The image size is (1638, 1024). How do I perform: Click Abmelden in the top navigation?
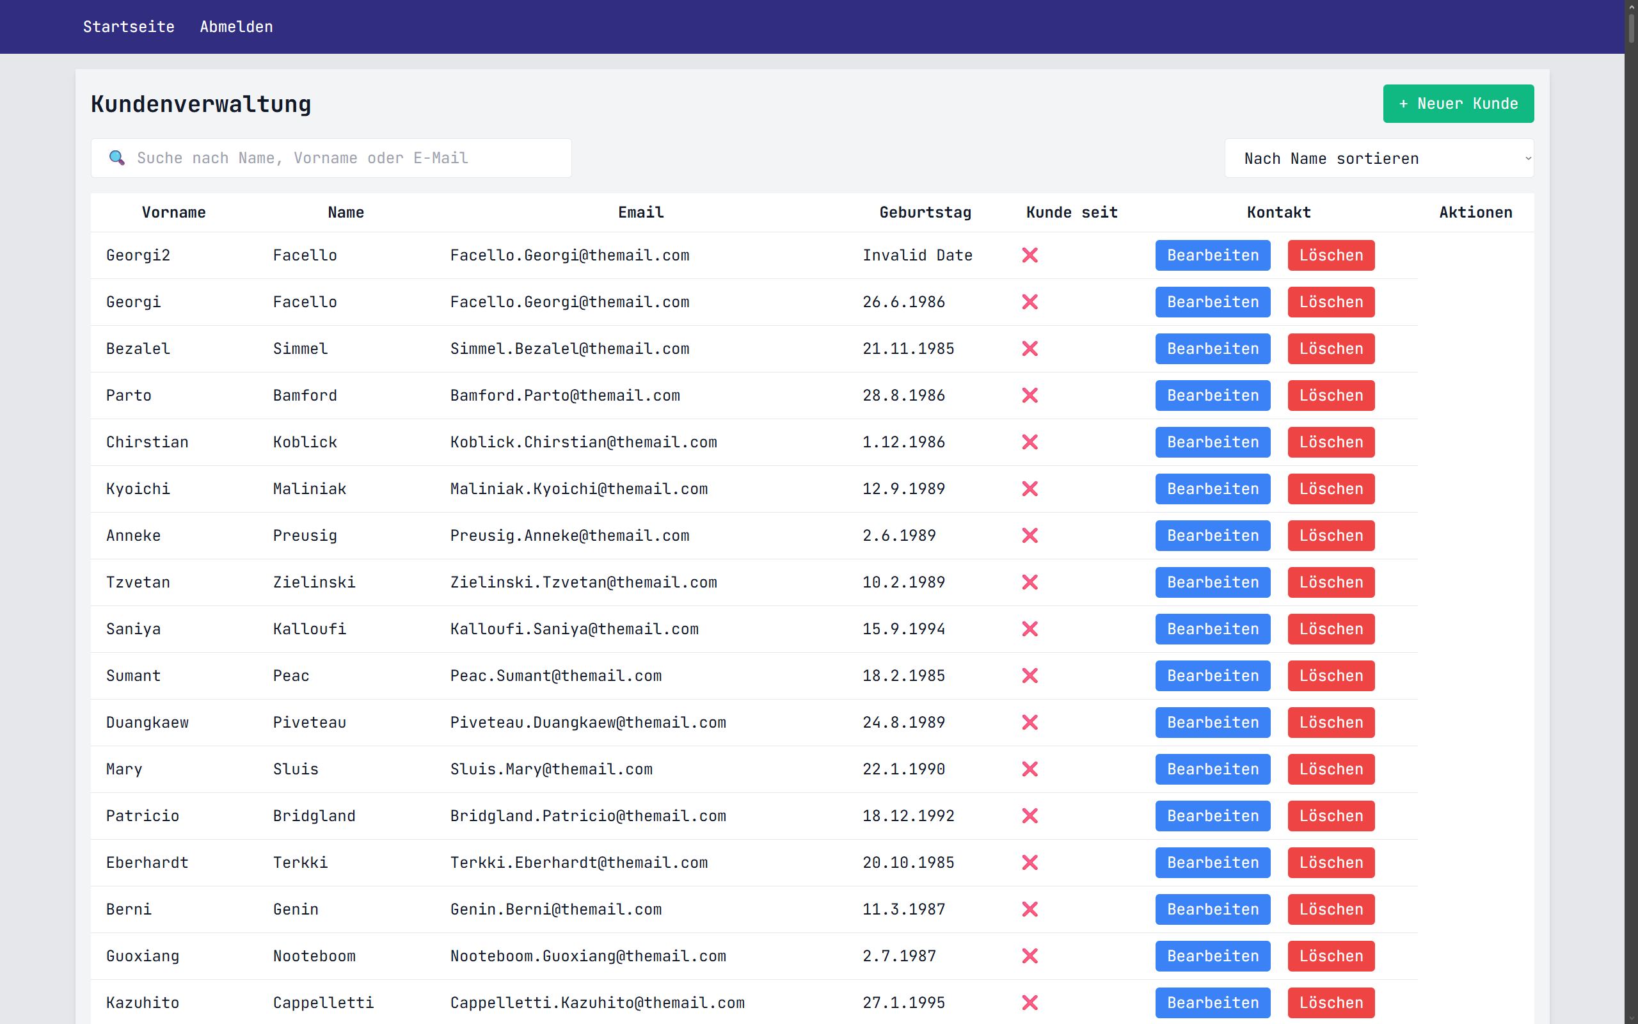point(236,26)
